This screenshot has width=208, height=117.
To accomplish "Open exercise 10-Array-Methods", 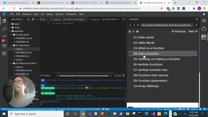I will click(x=146, y=86).
